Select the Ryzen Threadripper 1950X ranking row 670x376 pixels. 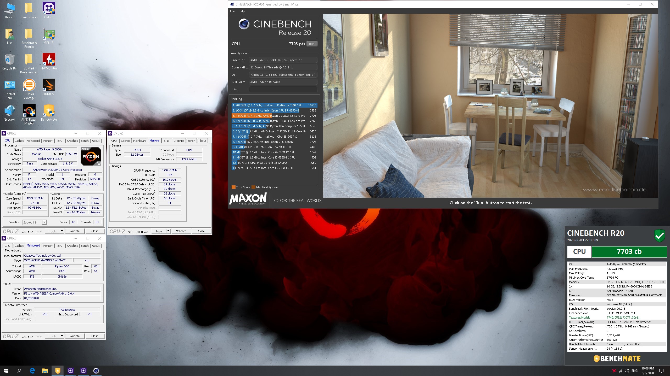click(x=274, y=126)
